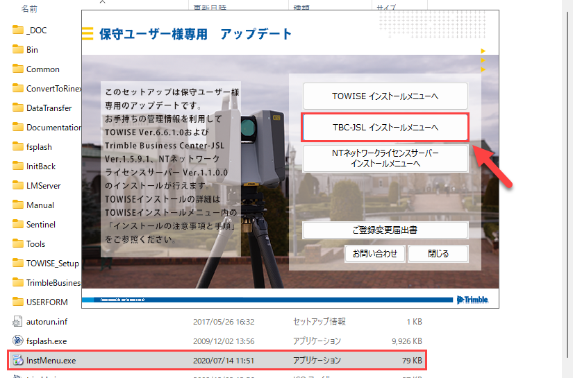The width and height of the screenshot is (573, 378).
Task: Click the LMServer folder name
Action: 44,186
